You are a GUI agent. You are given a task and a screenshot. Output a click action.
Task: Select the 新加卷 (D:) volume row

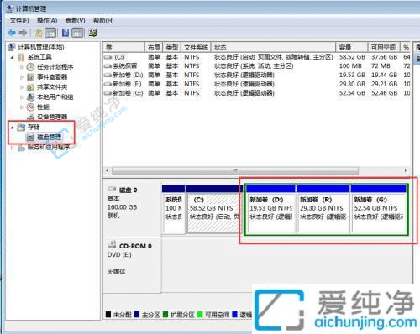pyautogui.click(x=257, y=75)
